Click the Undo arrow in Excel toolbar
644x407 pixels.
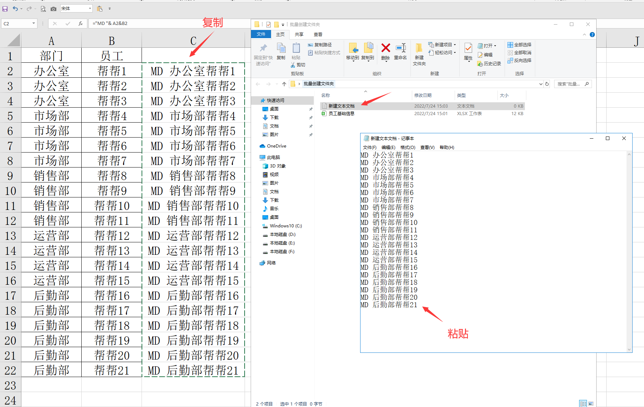click(x=15, y=9)
